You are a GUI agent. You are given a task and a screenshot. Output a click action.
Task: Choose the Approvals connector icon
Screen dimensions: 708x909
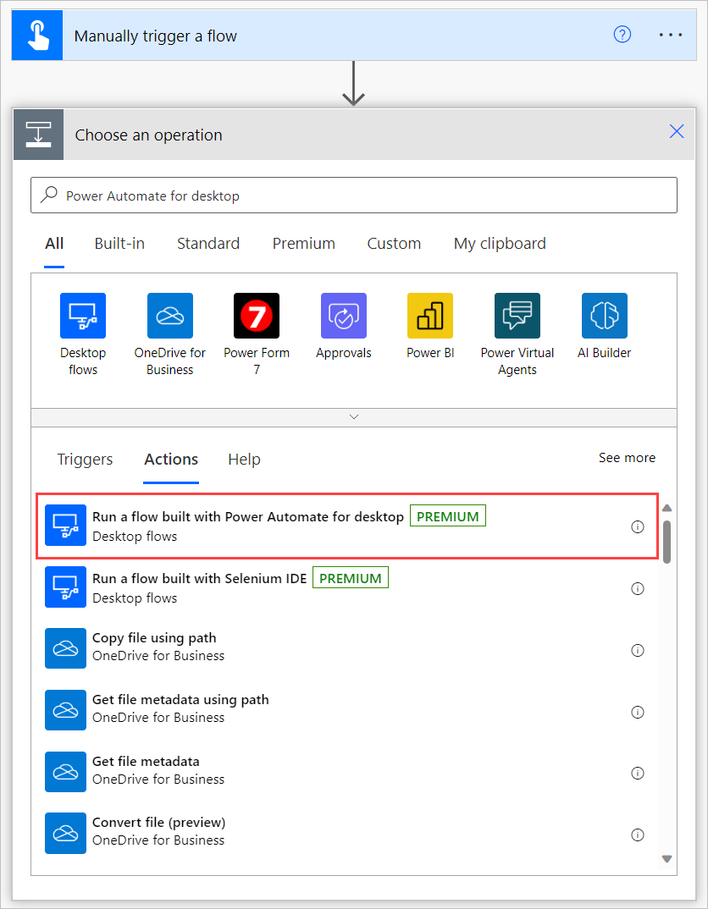pos(344,316)
